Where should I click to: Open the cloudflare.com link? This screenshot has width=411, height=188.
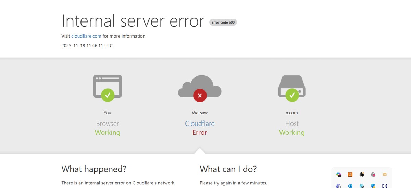coord(86,36)
